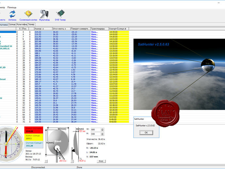Image resolution: width=225 pixels, height=169 pixels.
Task: Open the Мультифид toolbar tool
Action: [44, 16]
